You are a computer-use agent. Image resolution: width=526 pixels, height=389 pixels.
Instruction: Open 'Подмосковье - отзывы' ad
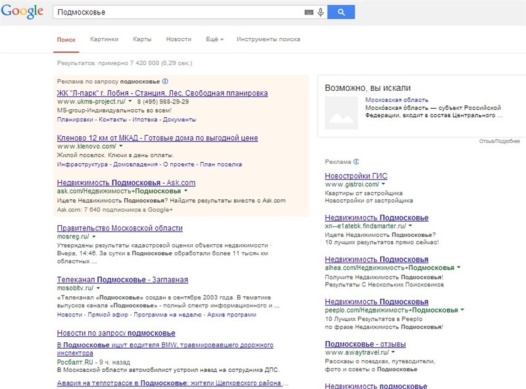pyautogui.click(x=366, y=344)
